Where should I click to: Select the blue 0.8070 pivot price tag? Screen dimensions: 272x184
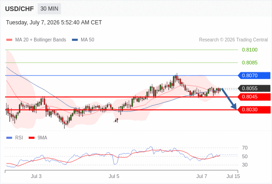coord(254,75)
